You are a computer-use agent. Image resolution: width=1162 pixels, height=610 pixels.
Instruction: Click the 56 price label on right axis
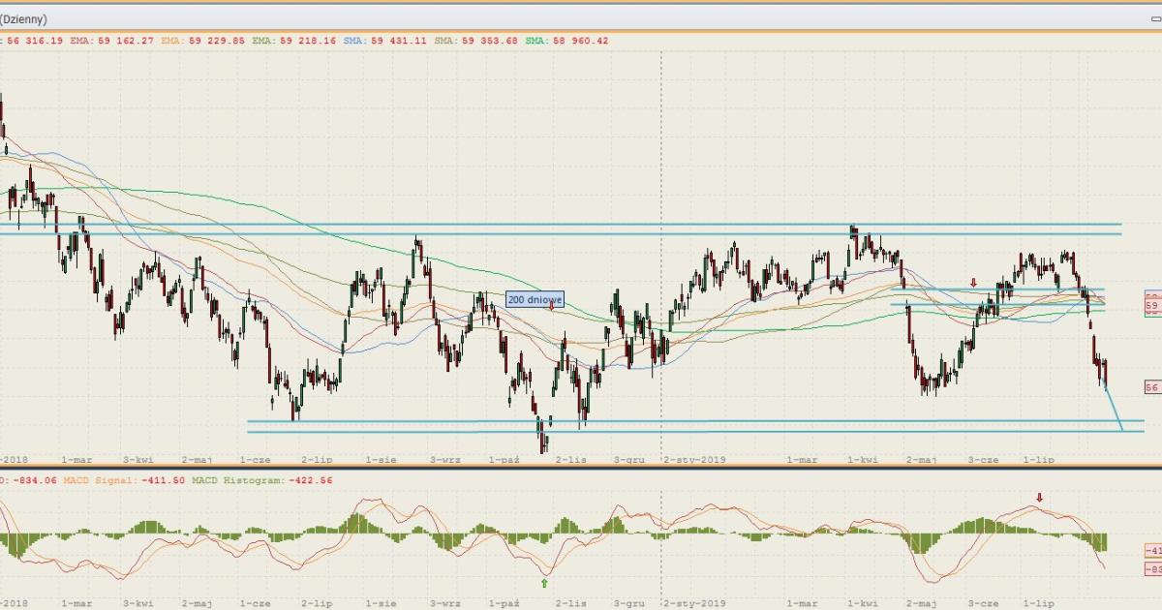[x=1152, y=387]
